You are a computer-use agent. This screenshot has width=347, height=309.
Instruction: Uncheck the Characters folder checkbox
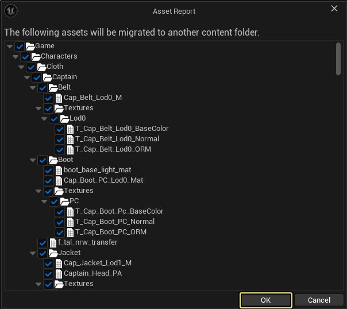point(25,57)
